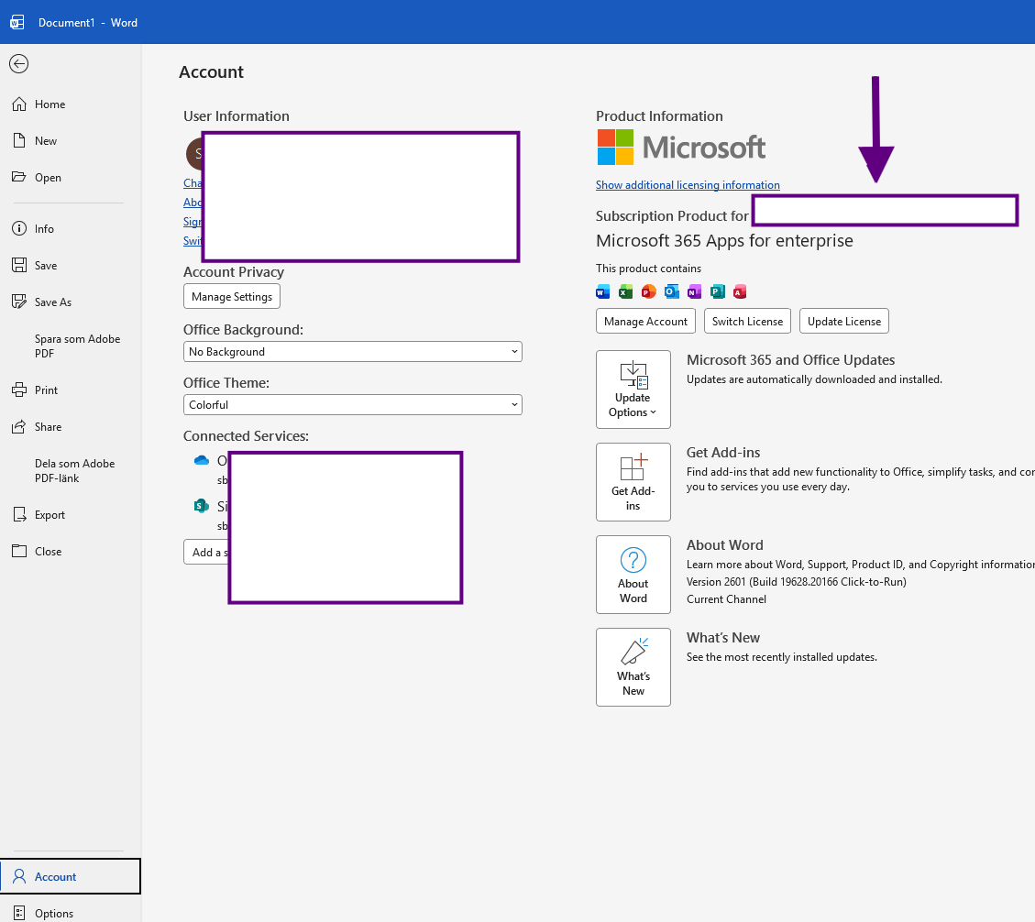Click the New blank page icon

(19, 140)
